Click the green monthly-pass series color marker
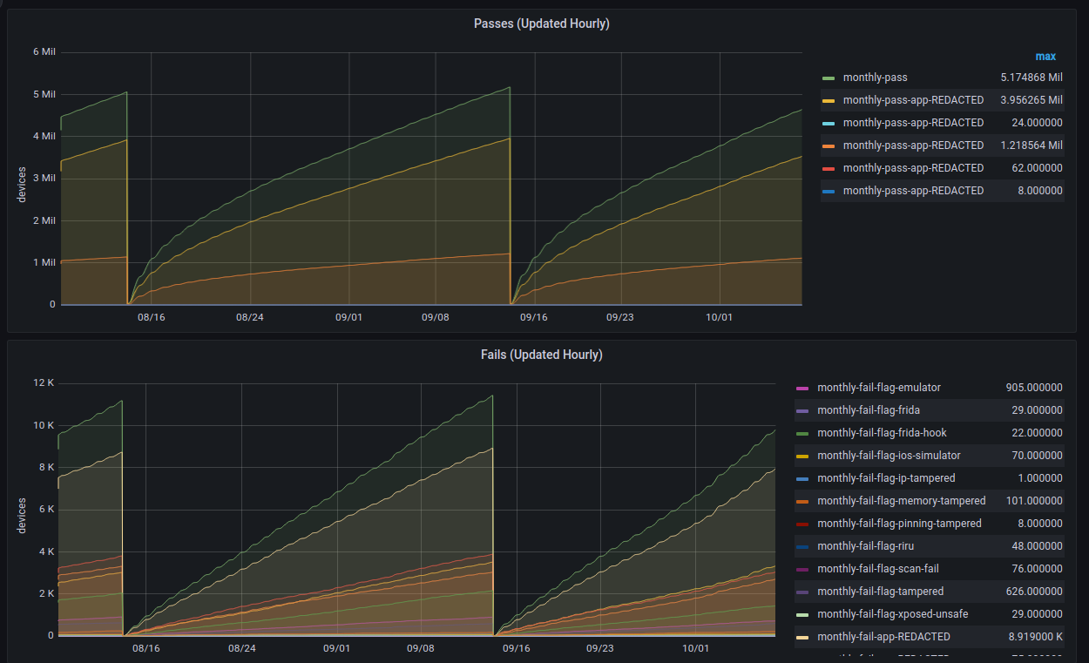The width and height of the screenshot is (1089, 663). pos(828,77)
